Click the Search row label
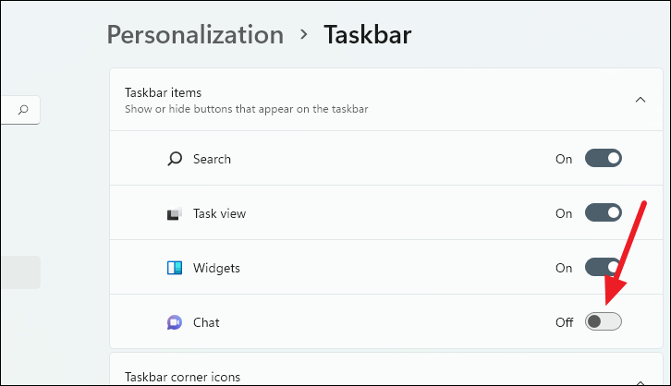671x386 pixels. click(212, 159)
